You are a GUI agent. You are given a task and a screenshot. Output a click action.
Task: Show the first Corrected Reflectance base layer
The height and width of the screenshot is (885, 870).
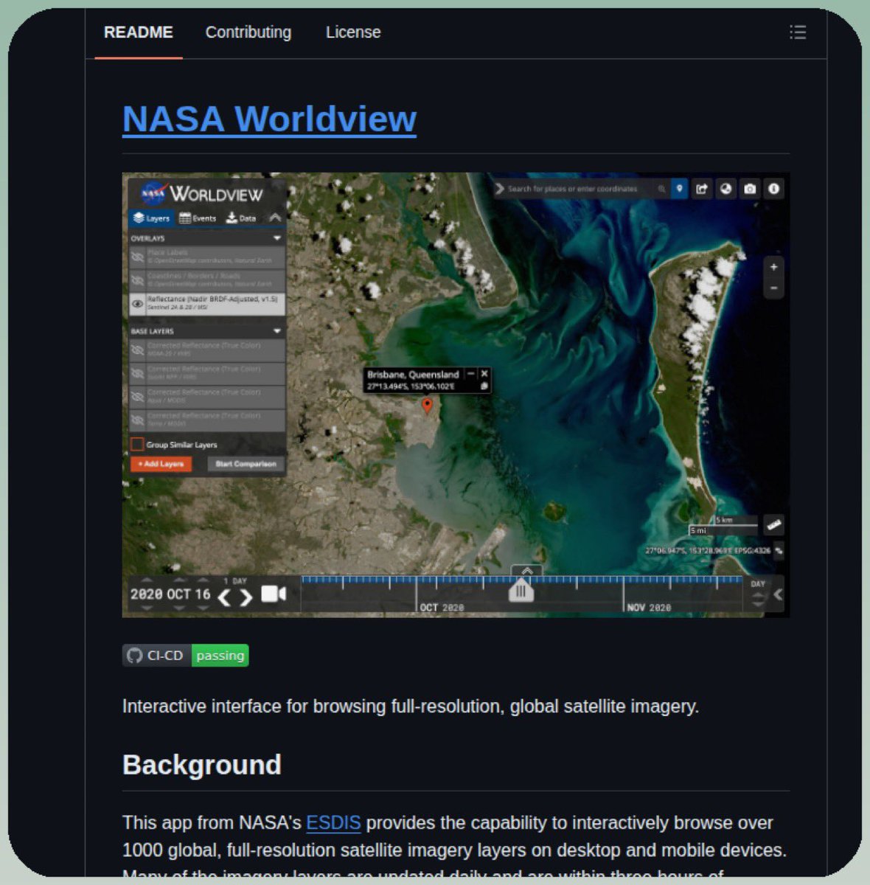coord(137,350)
